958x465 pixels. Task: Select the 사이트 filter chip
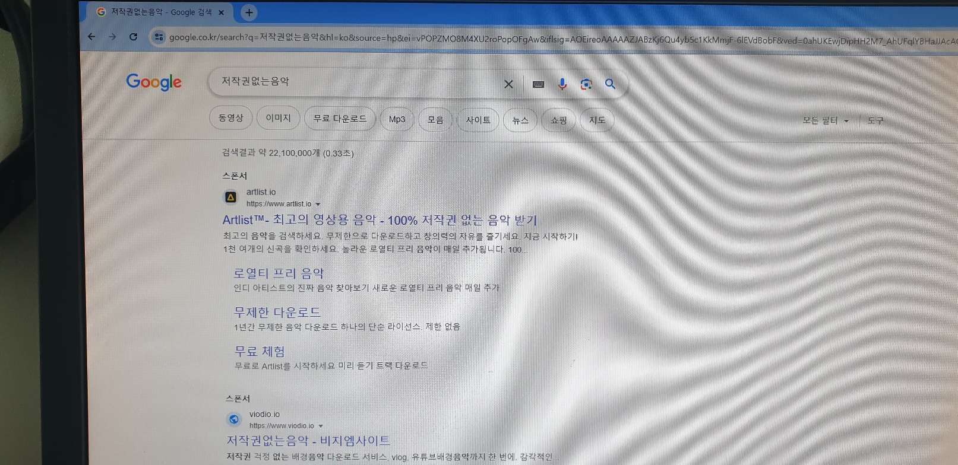(478, 120)
